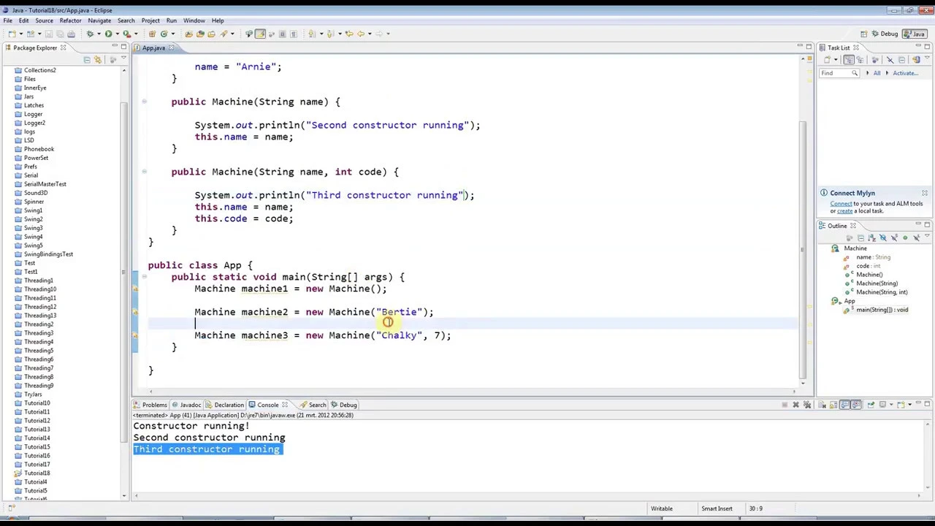This screenshot has width=935, height=526.
Task: Toggle Show Console When Standard Out Changes
Action: coord(844,405)
